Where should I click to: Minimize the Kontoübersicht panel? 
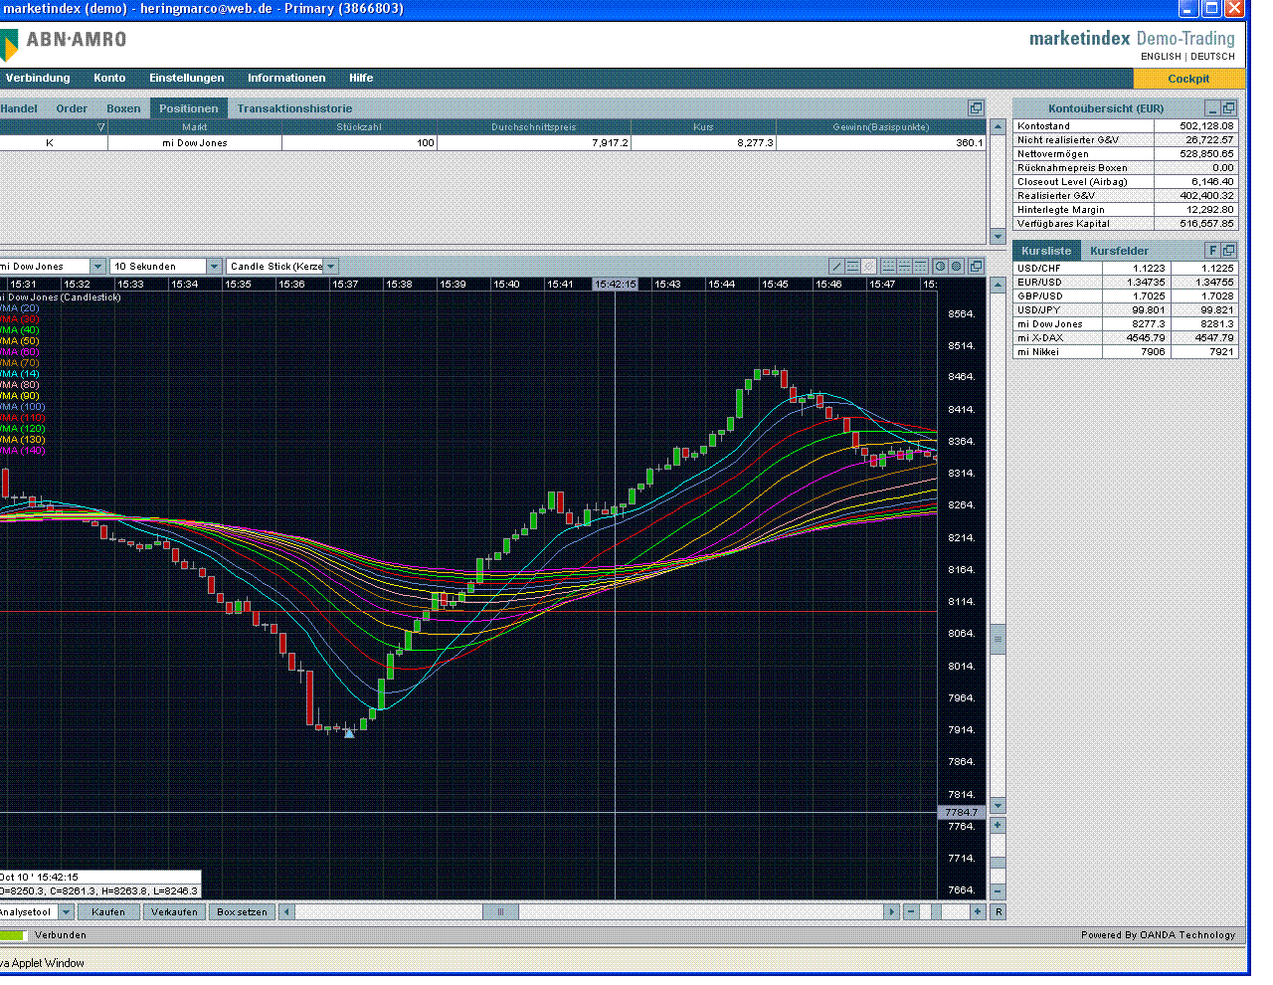[1212, 108]
